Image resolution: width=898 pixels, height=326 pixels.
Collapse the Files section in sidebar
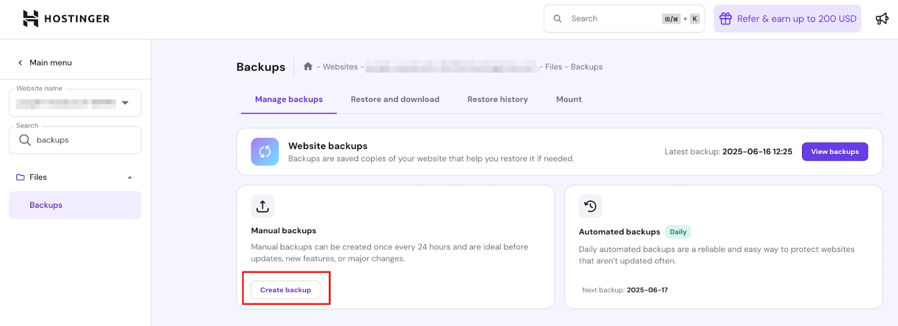coord(130,178)
